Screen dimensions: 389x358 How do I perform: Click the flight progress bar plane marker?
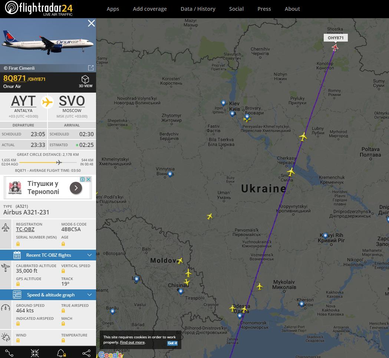pyautogui.click(x=59, y=162)
